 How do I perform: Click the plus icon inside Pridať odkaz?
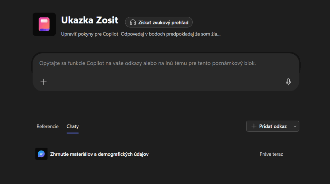[254, 126]
